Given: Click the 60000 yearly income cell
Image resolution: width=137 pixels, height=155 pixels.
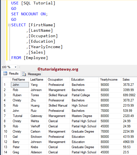Looking at the screenshot, I should click(110, 106).
